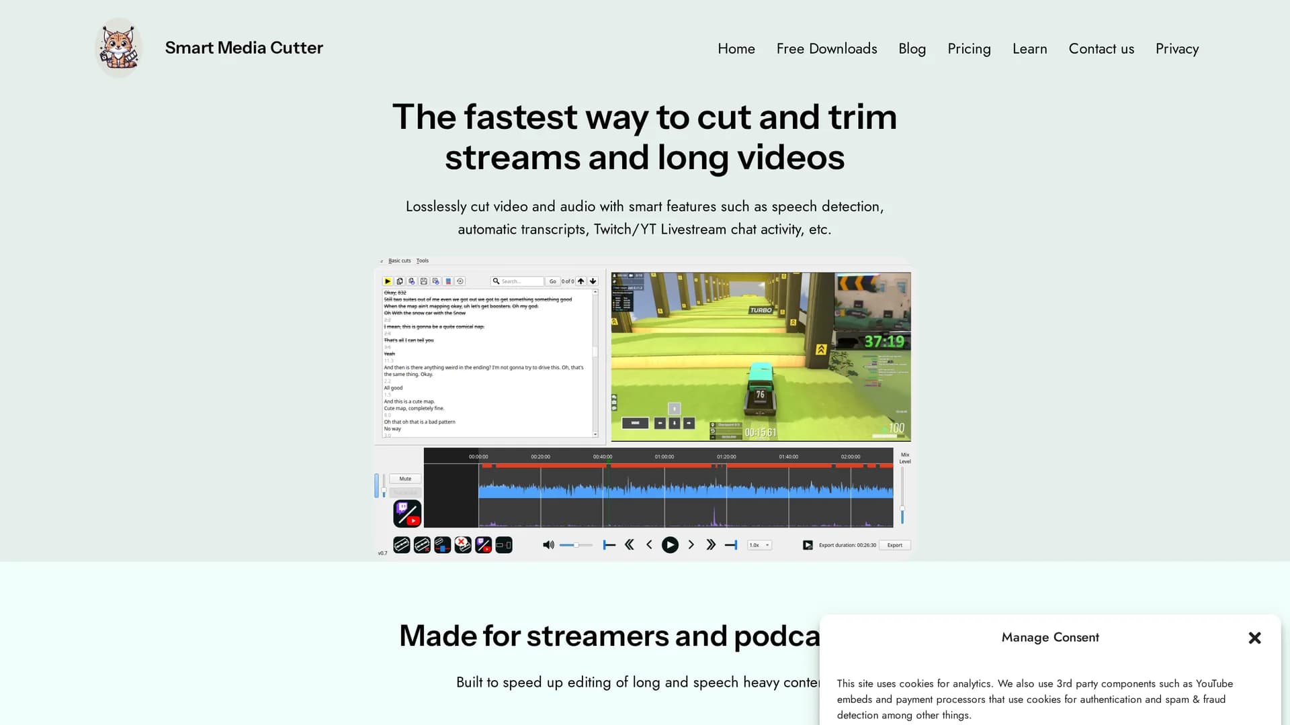
Task: Click into the transcript Search field
Action: (517, 281)
